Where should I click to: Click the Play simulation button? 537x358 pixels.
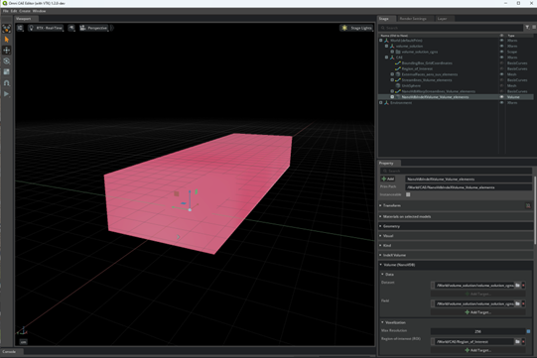pyautogui.click(x=7, y=94)
